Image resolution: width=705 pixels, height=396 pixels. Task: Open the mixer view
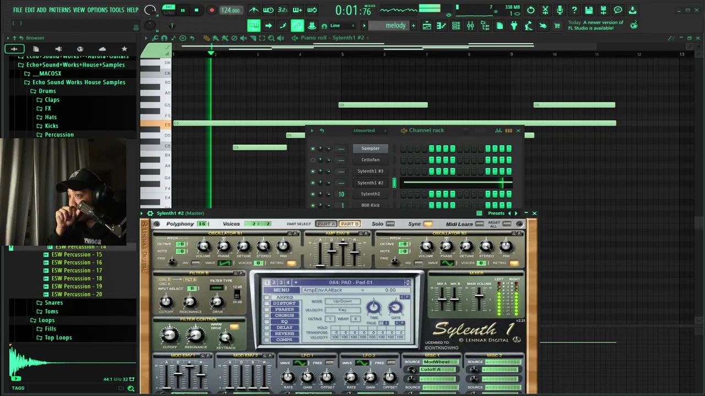pyautogui.click(x=470, y=26)
